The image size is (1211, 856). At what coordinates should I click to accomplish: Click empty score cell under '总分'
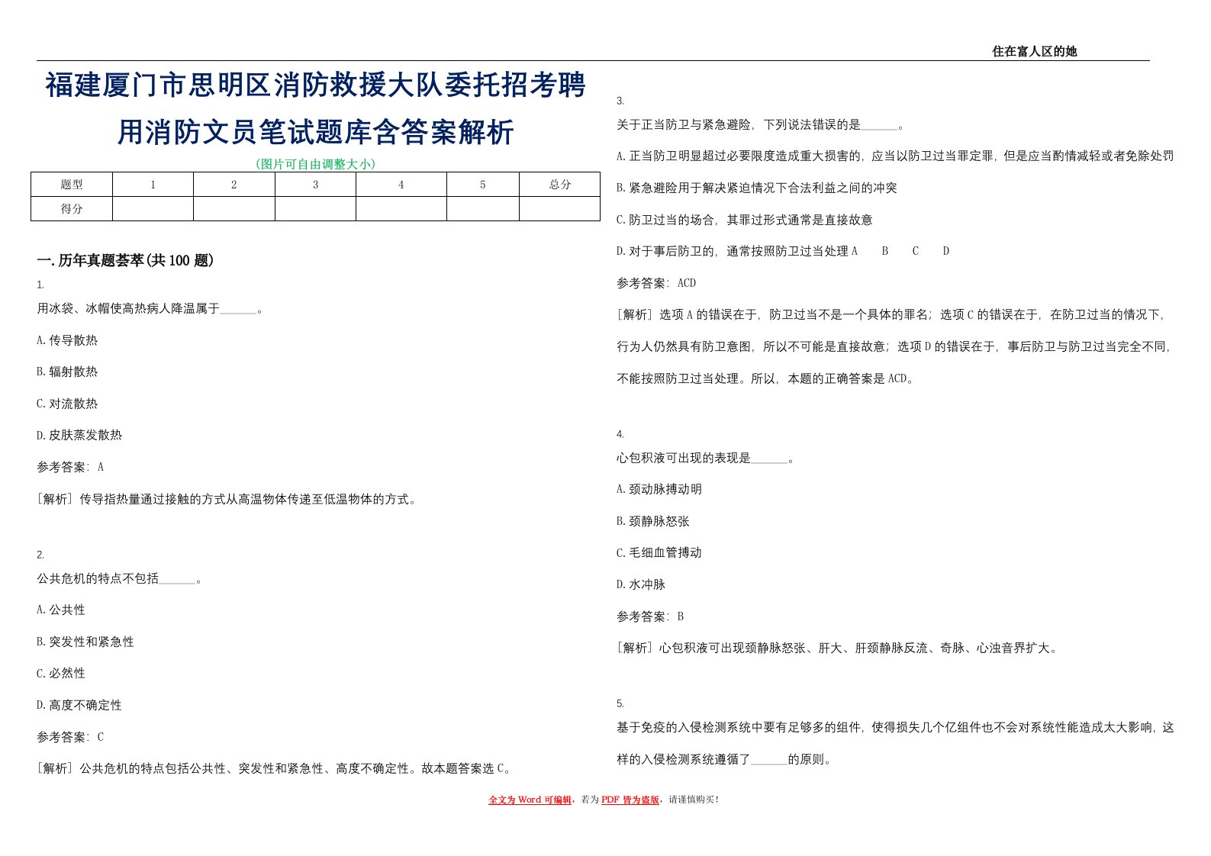559,209
